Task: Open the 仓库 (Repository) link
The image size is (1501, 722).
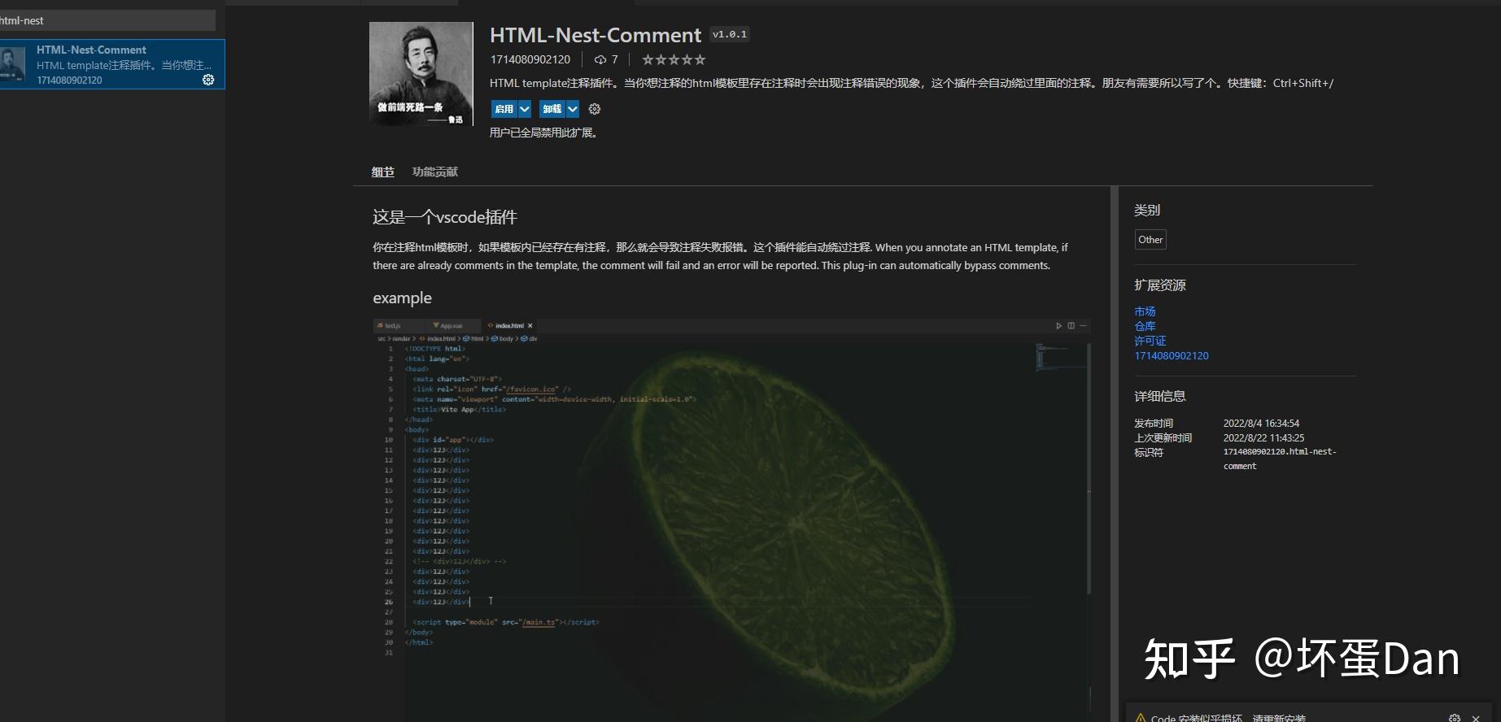Action: 1145,326
